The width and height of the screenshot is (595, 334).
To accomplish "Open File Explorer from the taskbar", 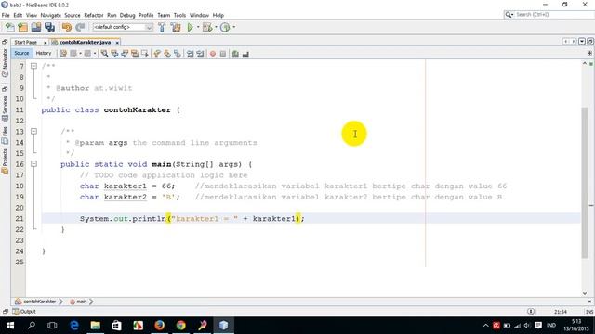I will coord(95,326).
